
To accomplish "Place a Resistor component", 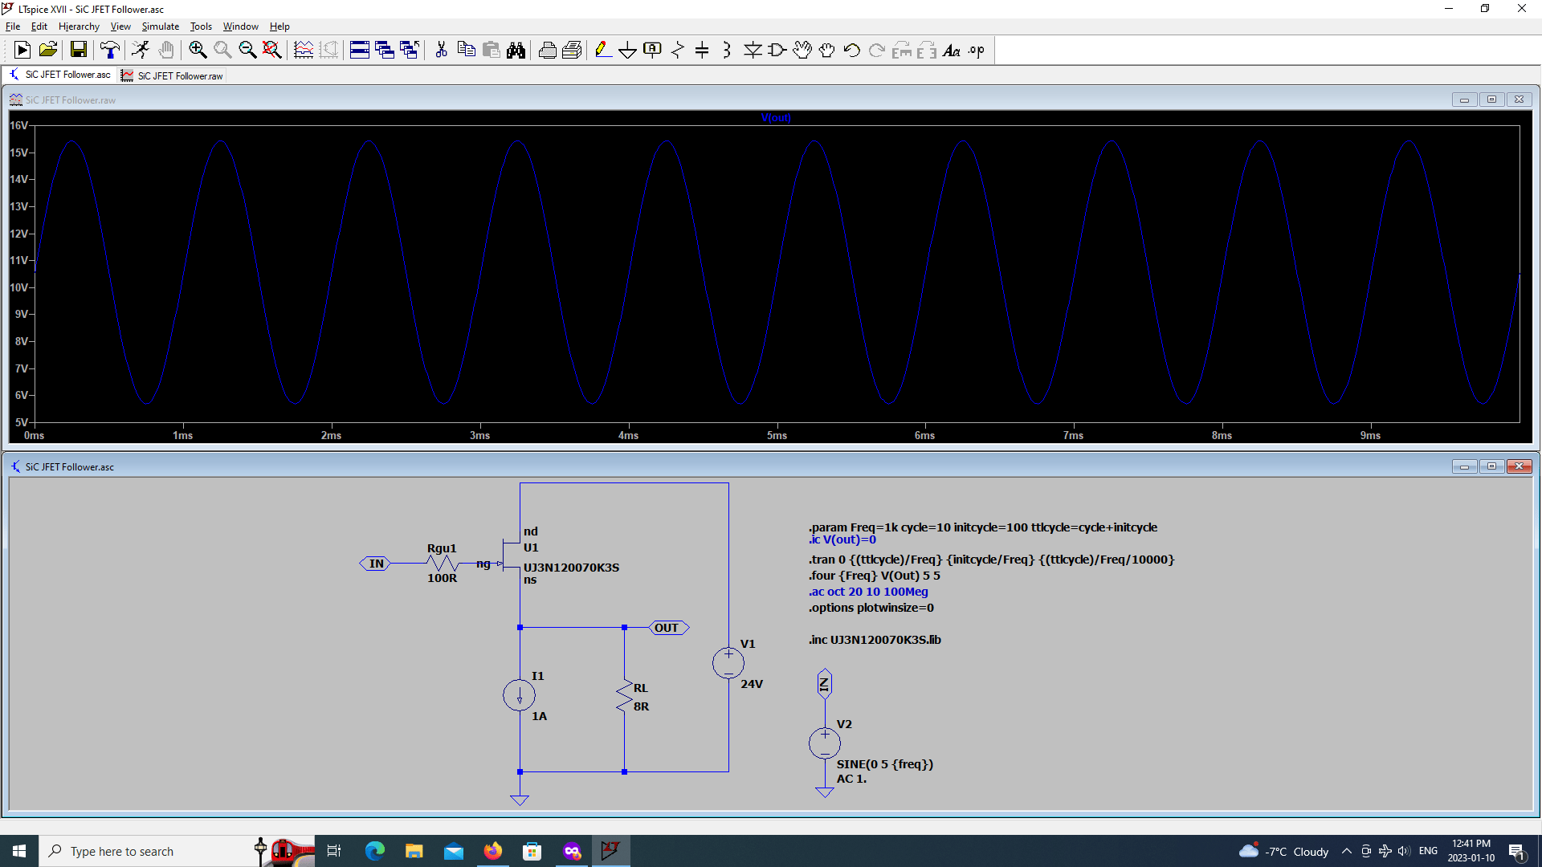I will coord(678,51).
